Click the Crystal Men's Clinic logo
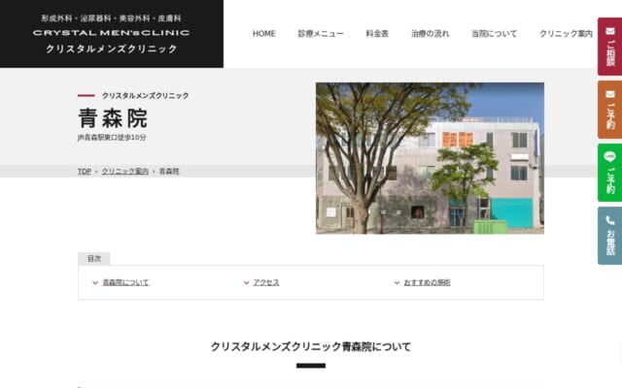Viewport: 622px width, 388px height. 112,34
